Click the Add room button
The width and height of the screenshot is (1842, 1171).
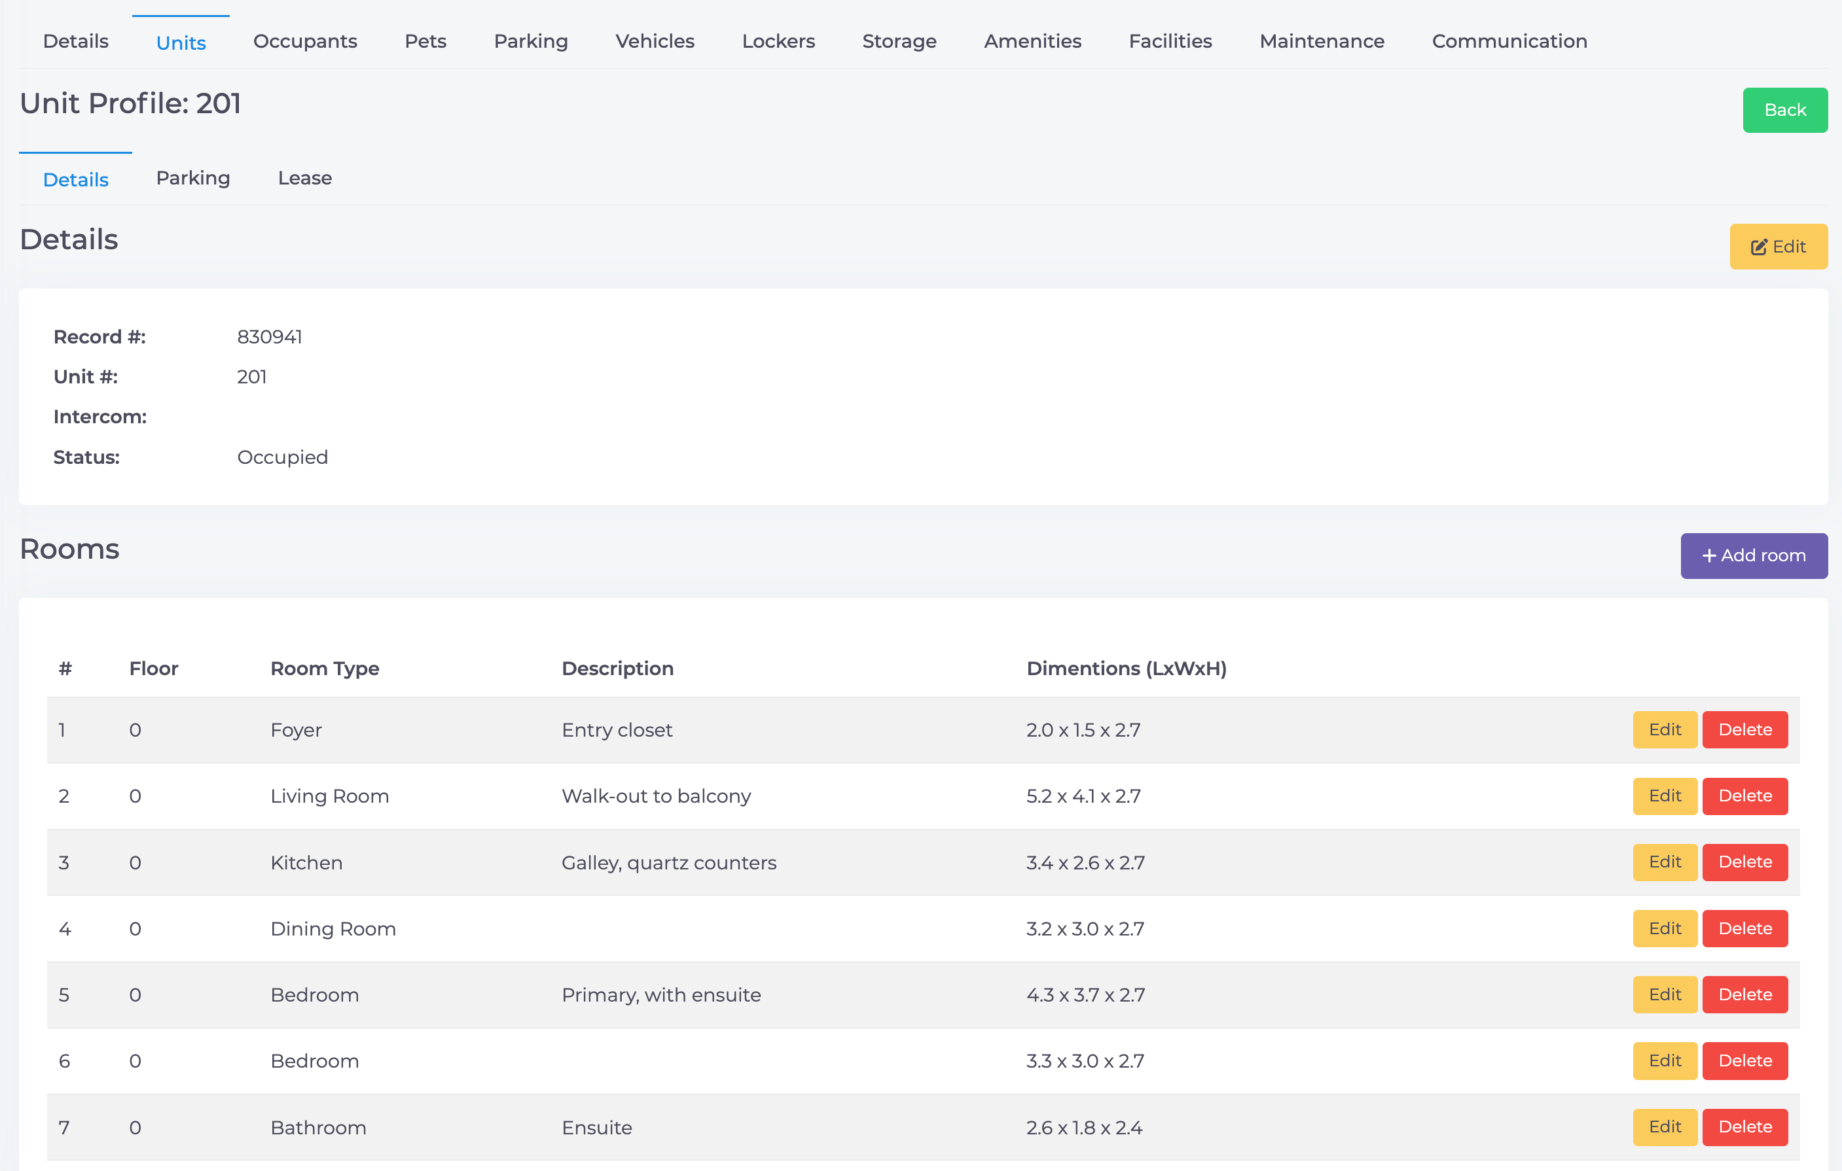pyautogui.click(x=1754, y=555)
